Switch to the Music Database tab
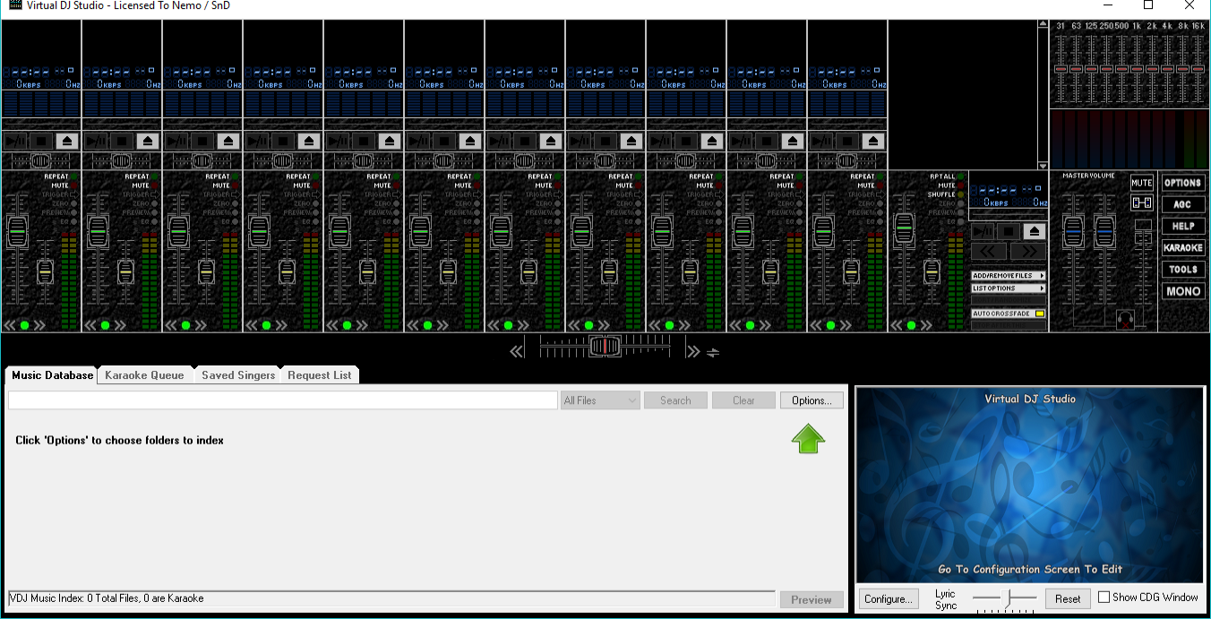 [52, 375]
